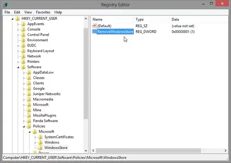This screenshot has height=163, width=231.
Task: Select the Macromedia folder icon
Action: point(29,99)
